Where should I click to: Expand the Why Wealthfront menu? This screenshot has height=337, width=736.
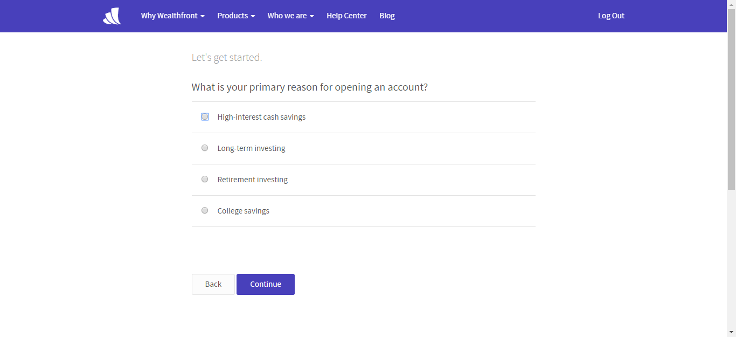point(172,16)
